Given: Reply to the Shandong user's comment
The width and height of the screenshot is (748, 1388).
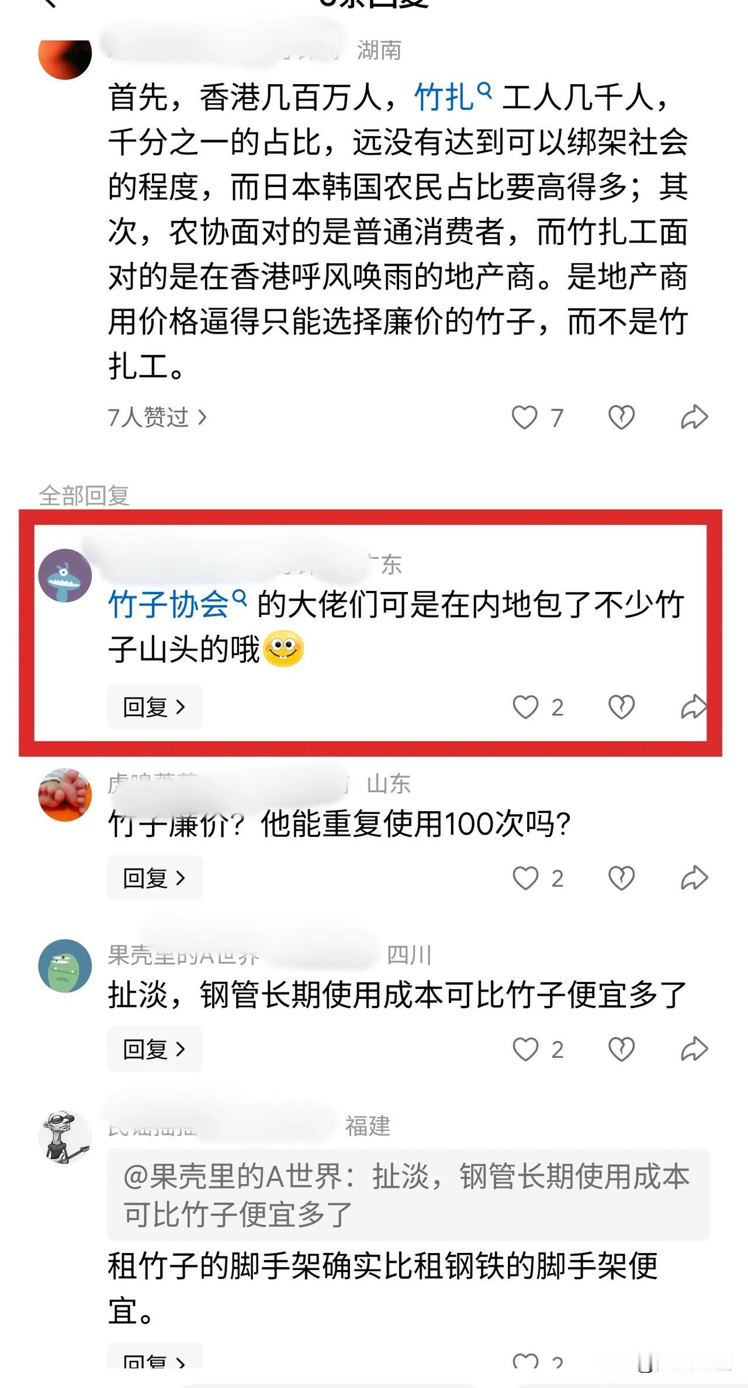Looking at the screenshot, I should pyautogui.click(x=155, y=878).
